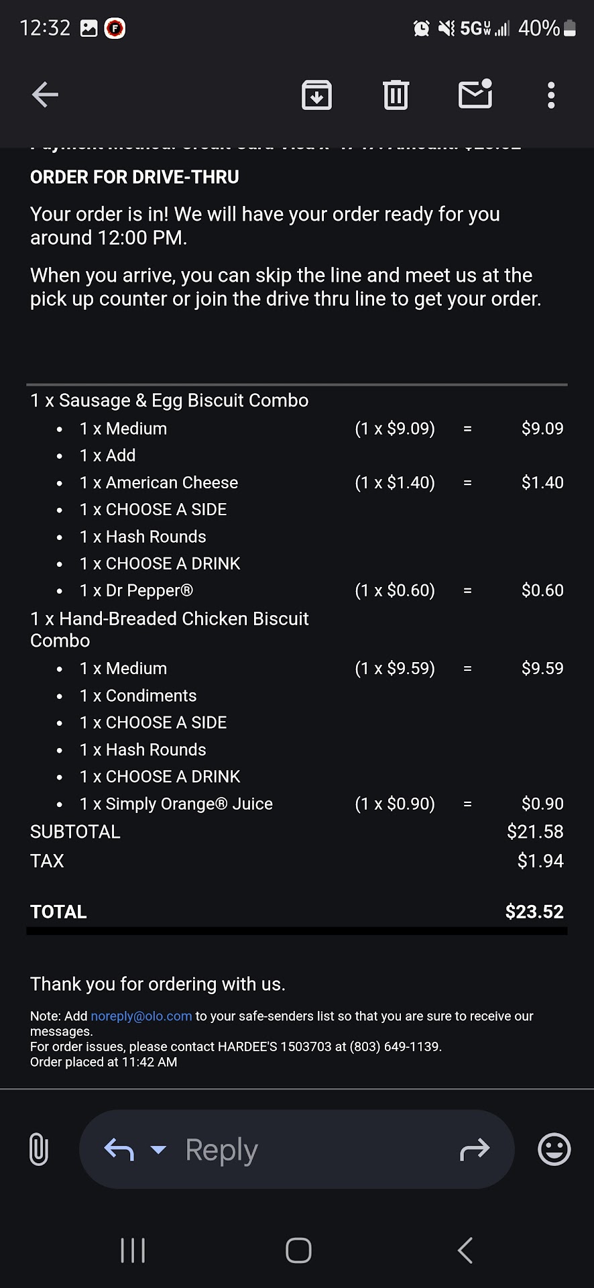This screenshot has height=1288, width=594.
Task: Tap the curved reply arrow icon
Action: [x=119, y=1150]
